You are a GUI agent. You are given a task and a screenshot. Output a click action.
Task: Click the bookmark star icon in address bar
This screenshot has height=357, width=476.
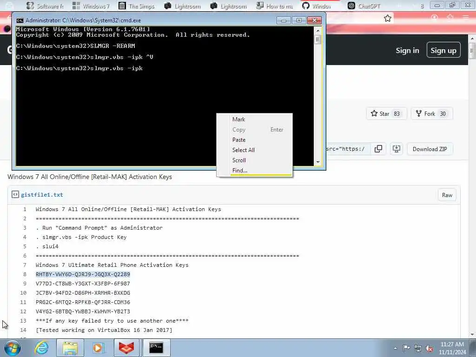point(387,18)
